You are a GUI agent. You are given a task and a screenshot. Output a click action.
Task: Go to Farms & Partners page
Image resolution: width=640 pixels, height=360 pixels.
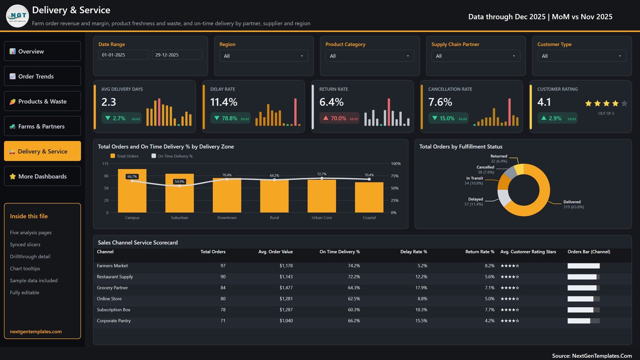(42, 126)
